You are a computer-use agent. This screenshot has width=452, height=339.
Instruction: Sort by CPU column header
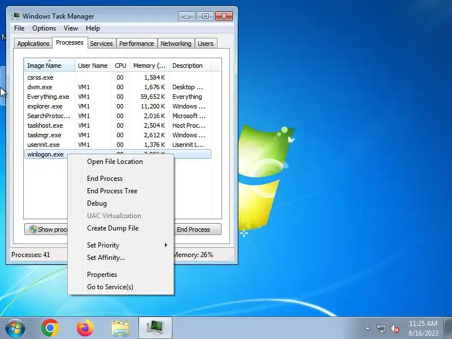tap(120, 66)
